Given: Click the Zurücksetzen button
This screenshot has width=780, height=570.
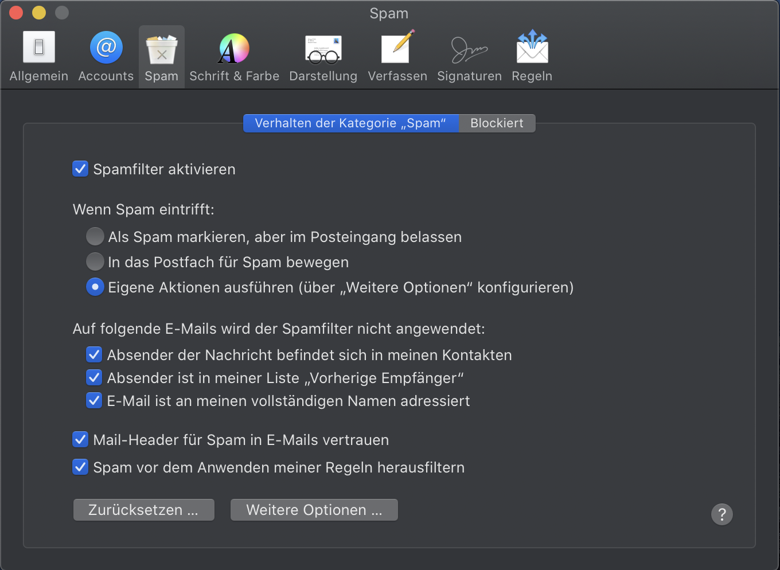Looking at the screenshot, I should (143, 510).
